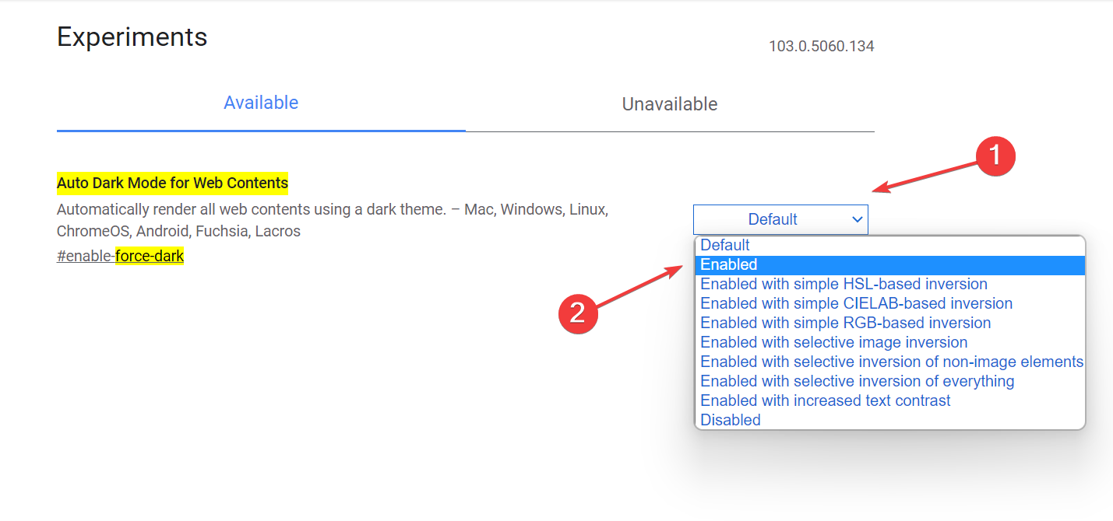
Task: Choose Enabled with selective image inversion
Action: [833, 342]
